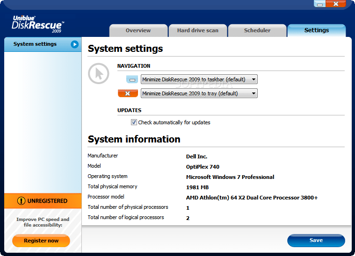Click the logical processors value '2'
Screen dimensions: 355x256
pyautogui.click(x=188, y=218)
